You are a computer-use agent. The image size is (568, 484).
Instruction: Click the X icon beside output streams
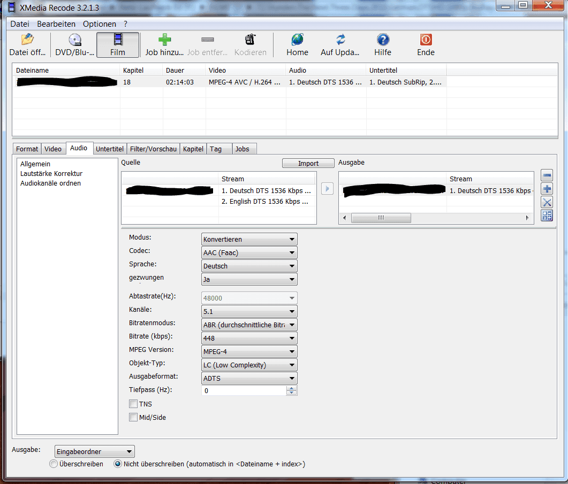click(547, 202)
